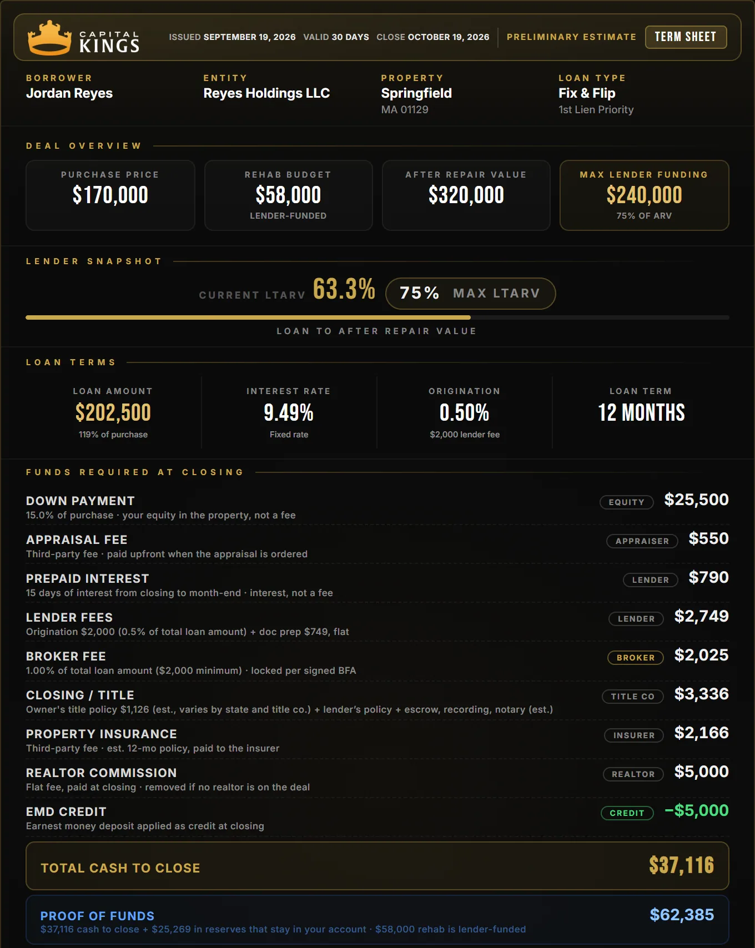Click the loan amount $202,500
Screen dimensions: 755x948
point(113,412)
